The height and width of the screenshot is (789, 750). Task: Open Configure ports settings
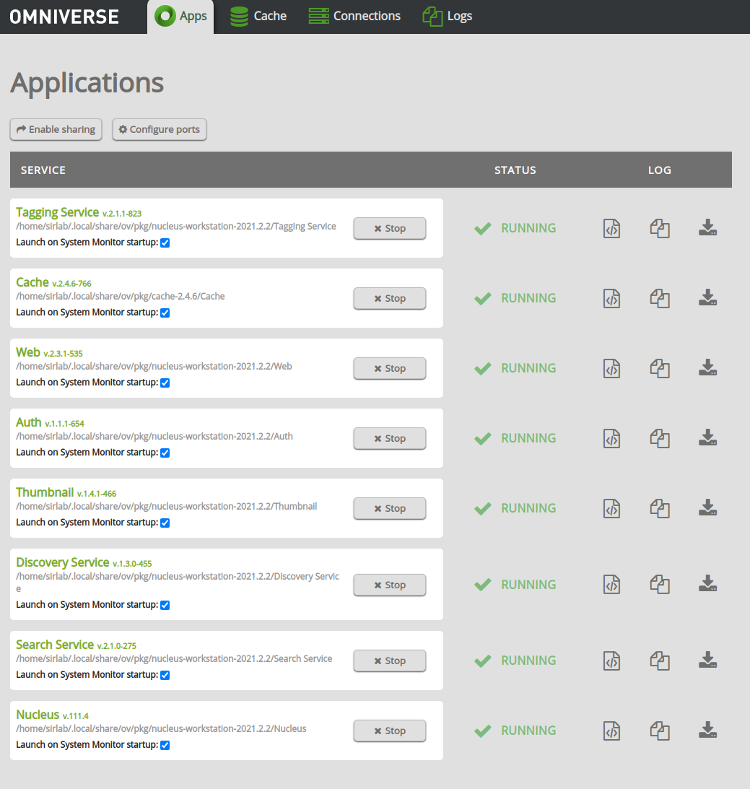point(159,129)
